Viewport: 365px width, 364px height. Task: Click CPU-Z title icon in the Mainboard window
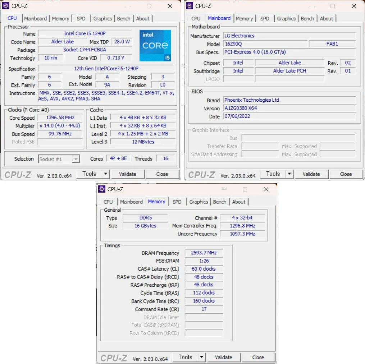[190, 6]
